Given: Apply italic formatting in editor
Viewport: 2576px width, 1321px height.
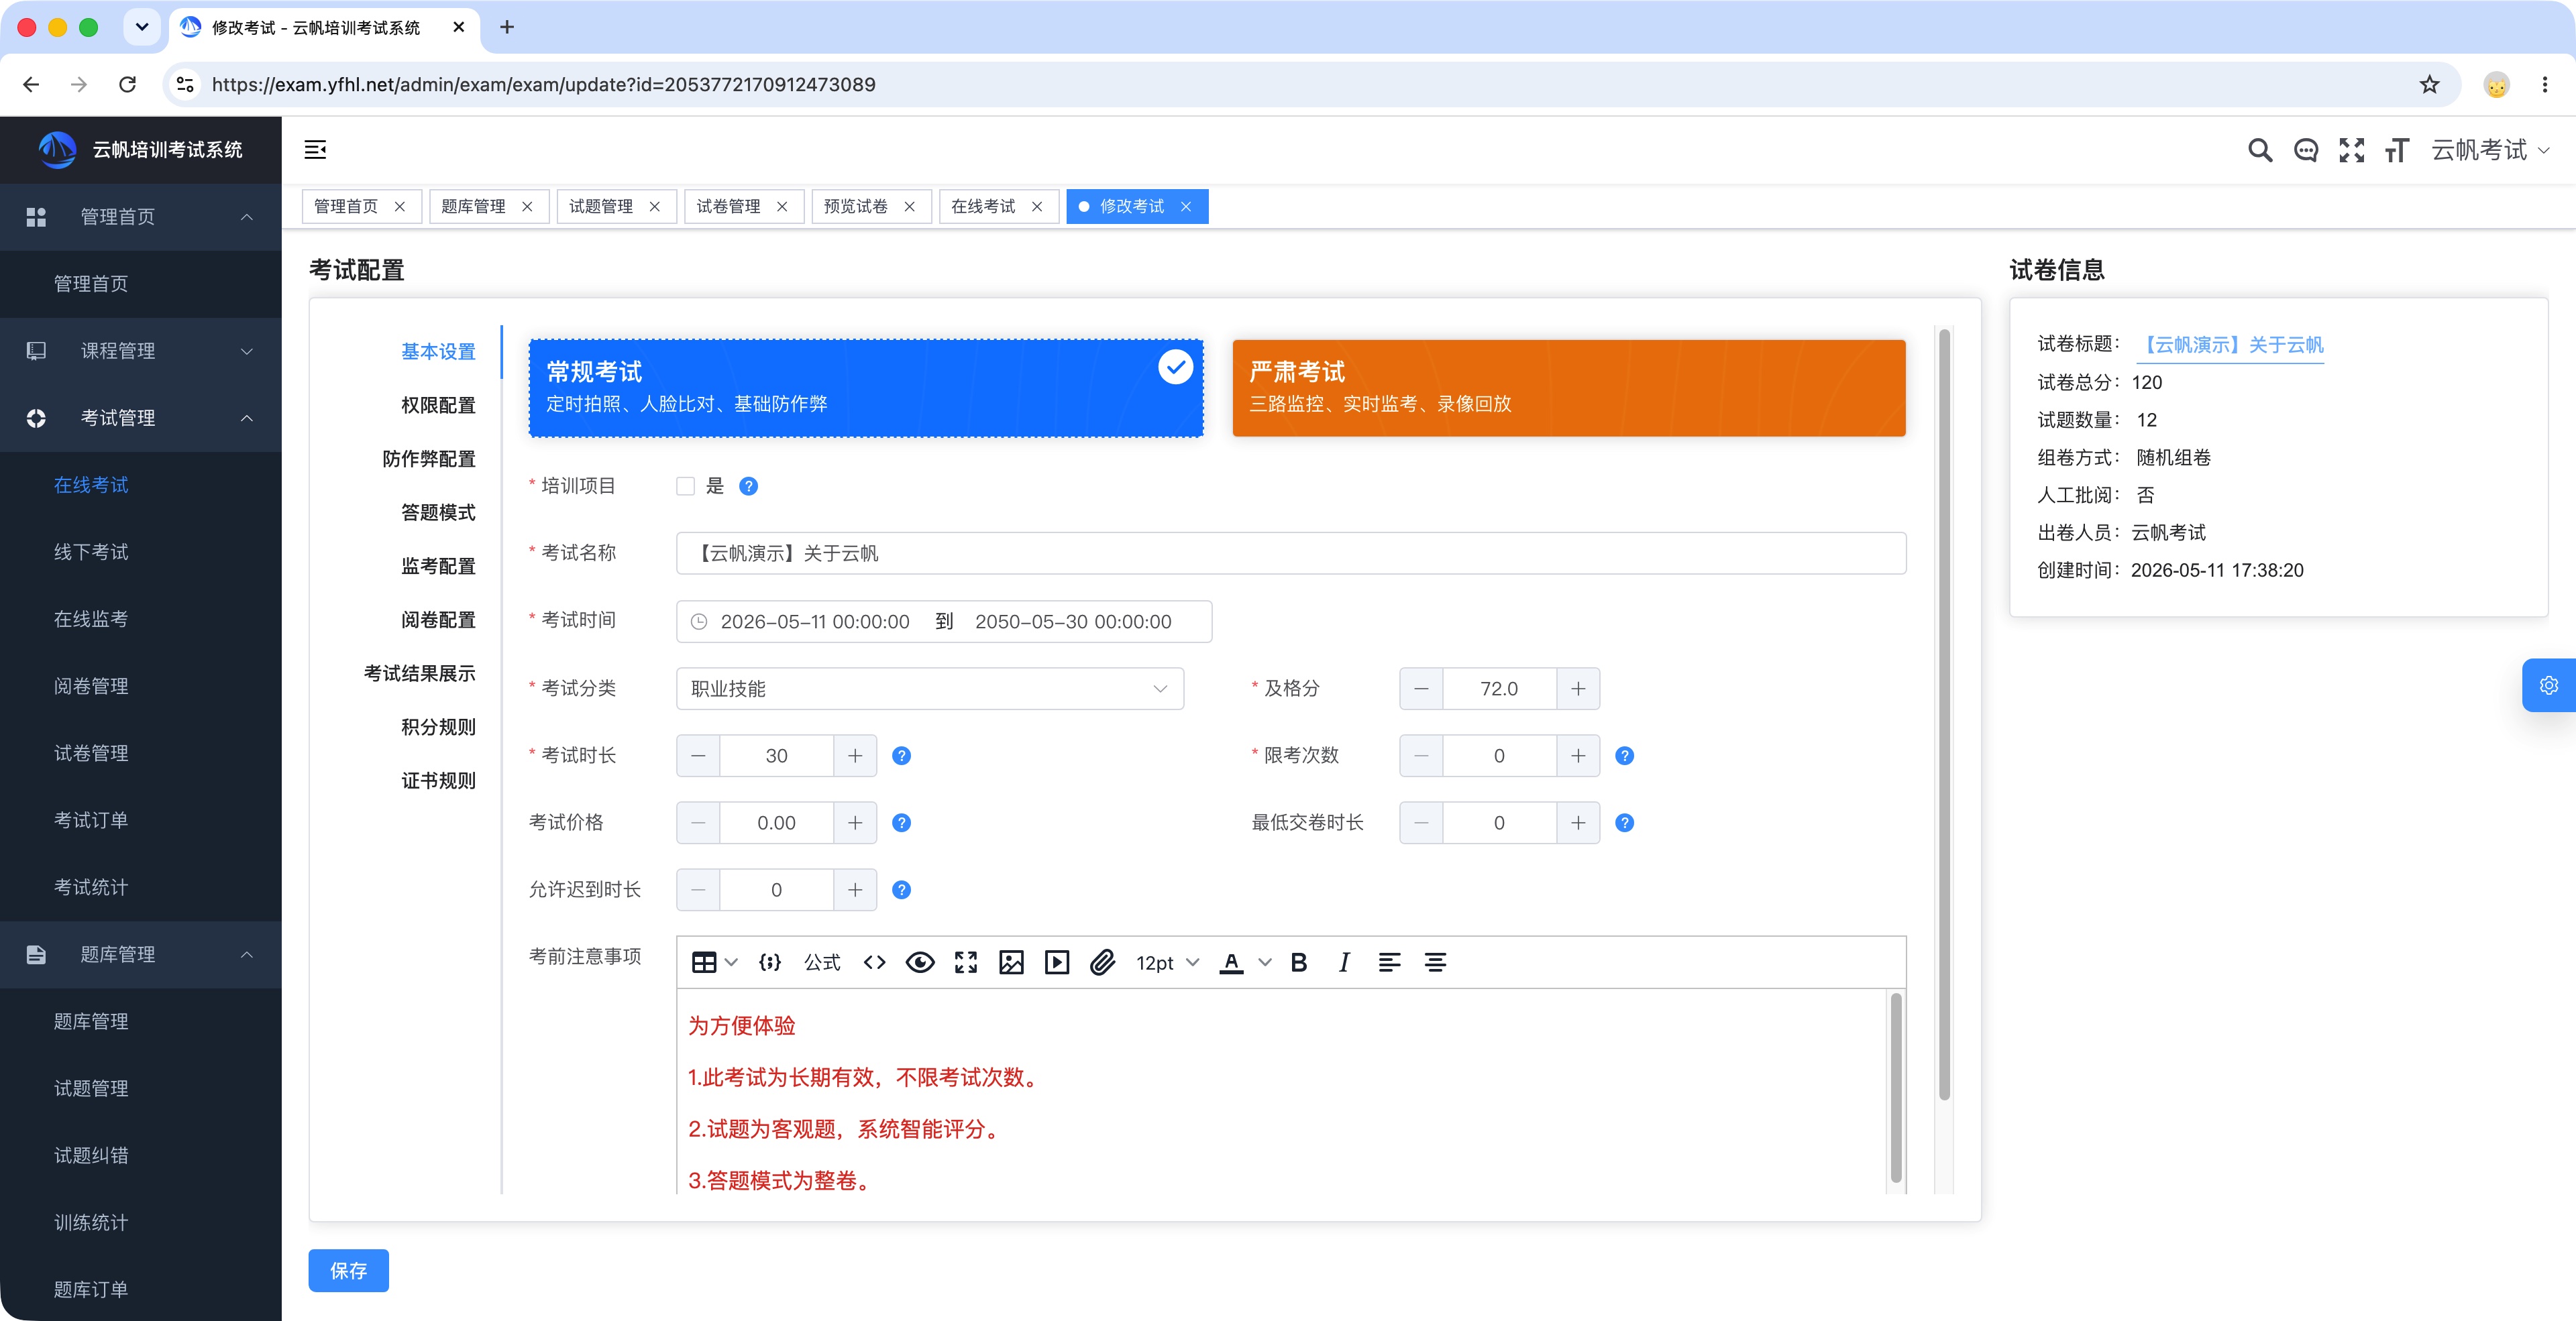Looking at the screenshot, I should (1344, 962).
